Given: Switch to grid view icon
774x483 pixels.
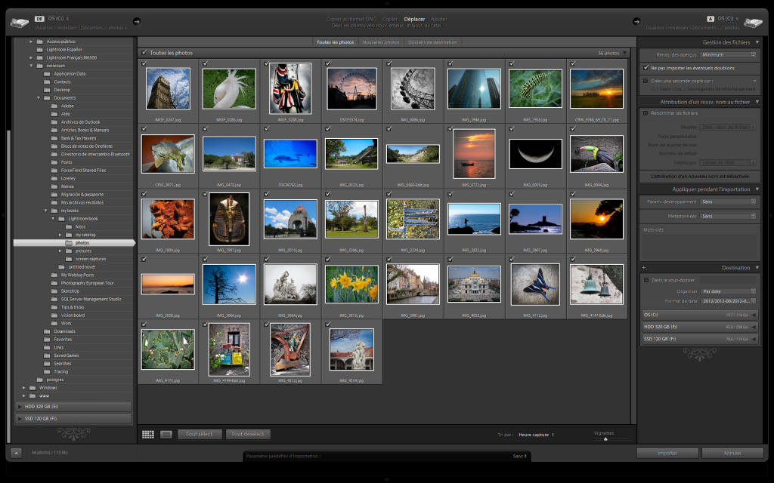Looking at the screenshot, I should 148,435.
